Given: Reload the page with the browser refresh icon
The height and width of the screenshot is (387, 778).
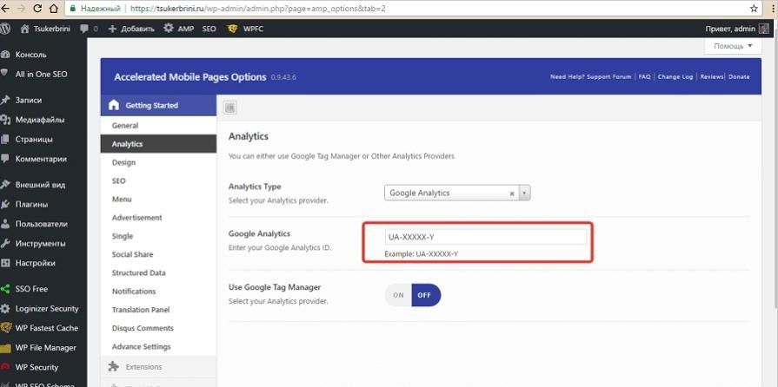Looking at the screenshot, I should coord(37,9).
